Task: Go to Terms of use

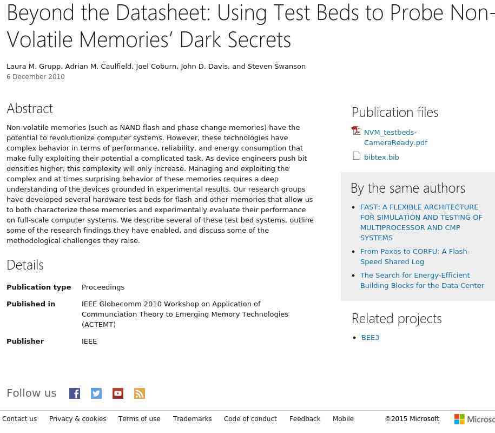Action: click(x=139, y=419)
